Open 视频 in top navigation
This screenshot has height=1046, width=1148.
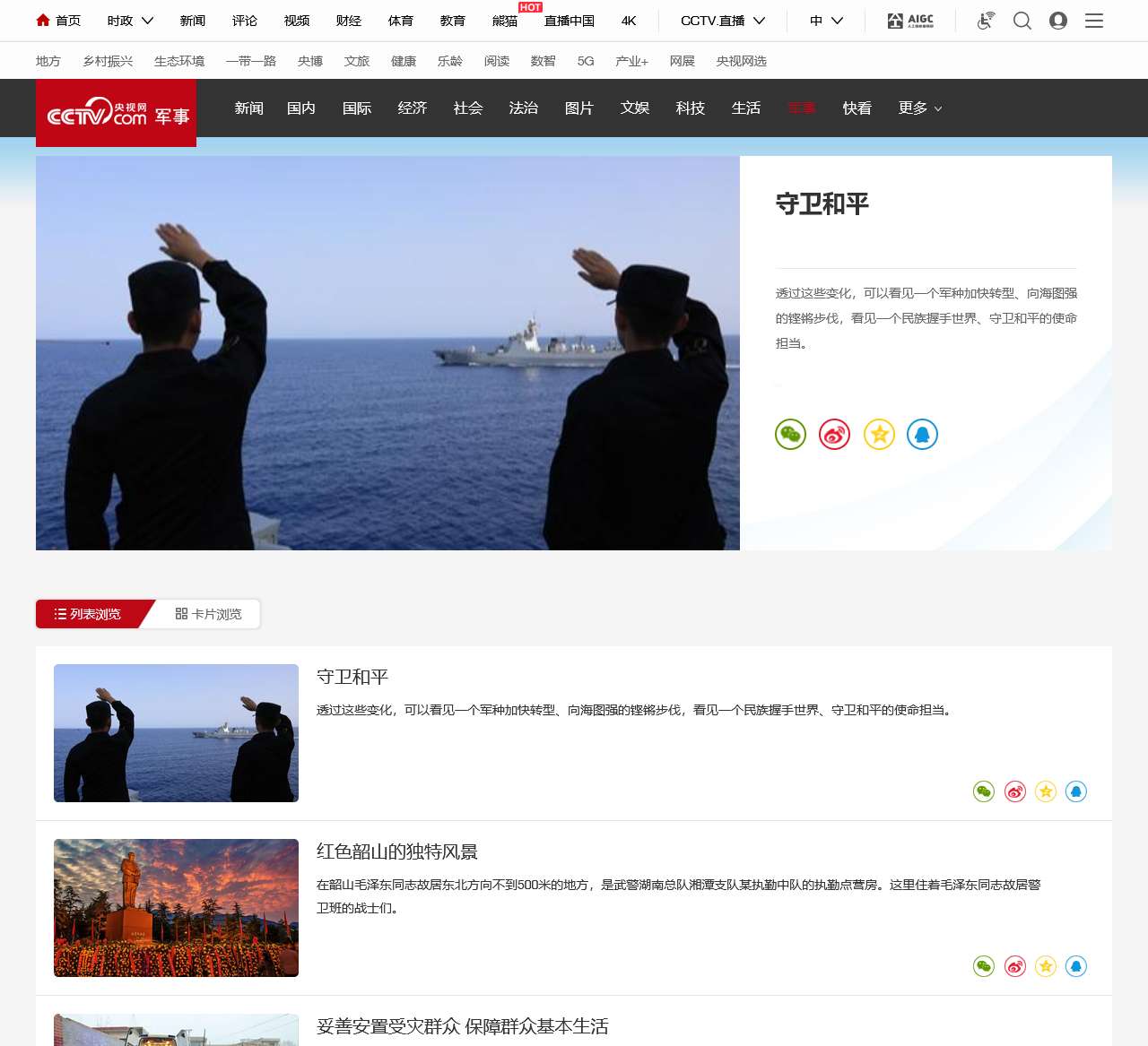[x=297, y=21]
